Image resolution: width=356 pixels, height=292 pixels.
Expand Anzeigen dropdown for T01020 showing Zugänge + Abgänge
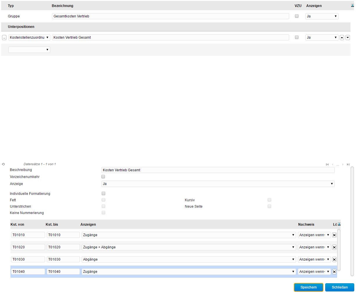[189, 247]
